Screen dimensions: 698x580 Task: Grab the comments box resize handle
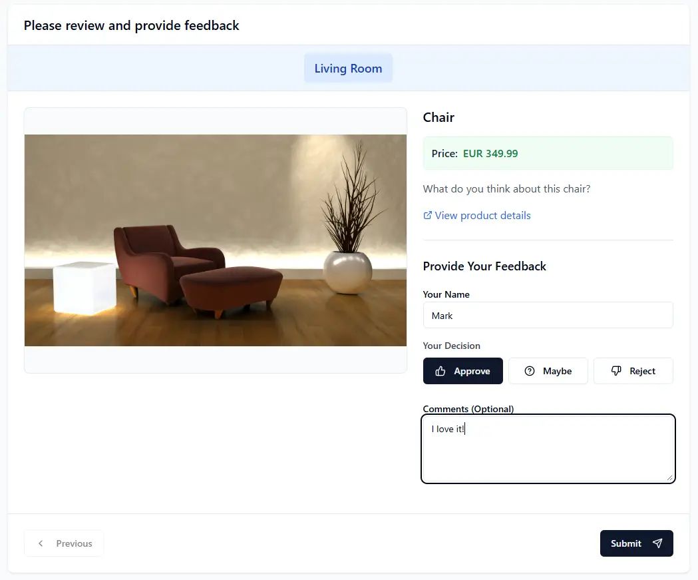point(671,477)
